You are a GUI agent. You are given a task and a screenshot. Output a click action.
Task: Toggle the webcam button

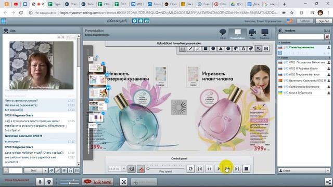[49, 182]
